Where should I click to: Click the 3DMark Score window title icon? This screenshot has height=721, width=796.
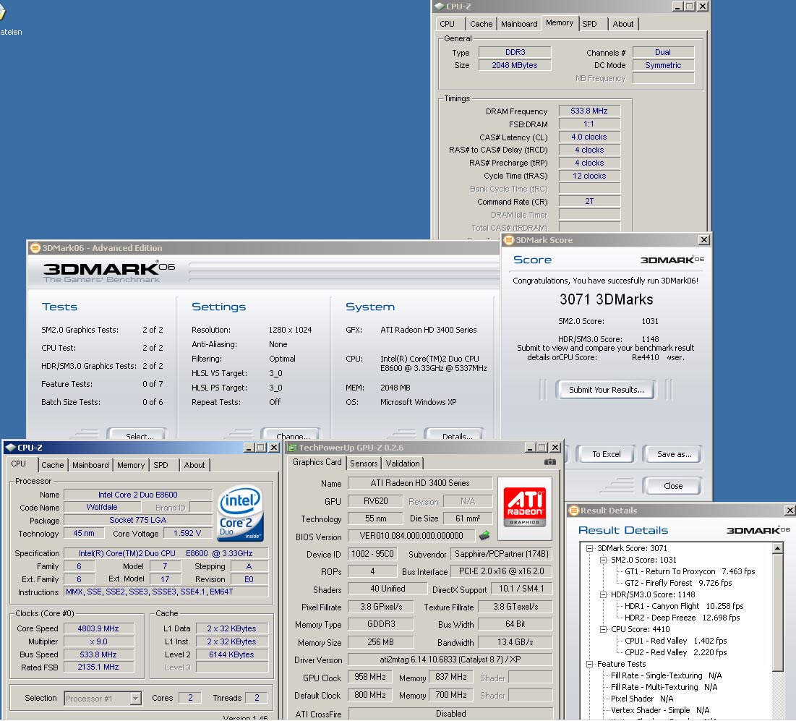(509, 240)
